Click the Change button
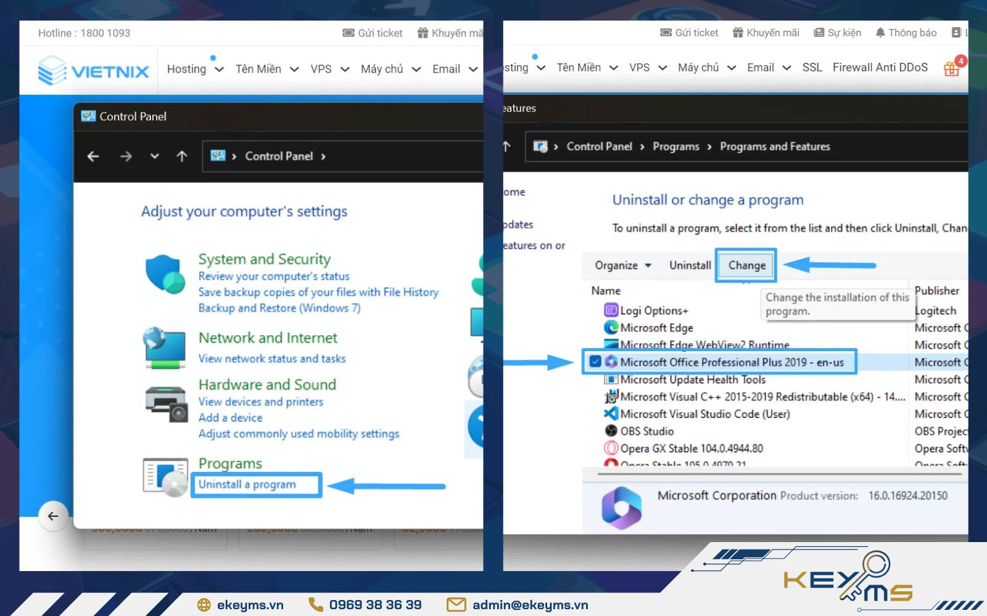This screenshot has width=987, height=616. coord(745,265)
